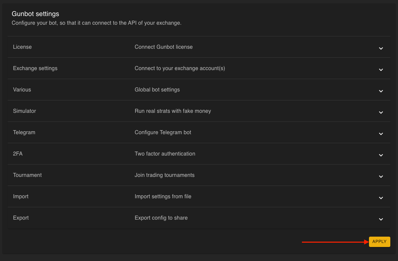Expand the Tournament section chevron
This screenshot has height=261, width=398.
381,176
